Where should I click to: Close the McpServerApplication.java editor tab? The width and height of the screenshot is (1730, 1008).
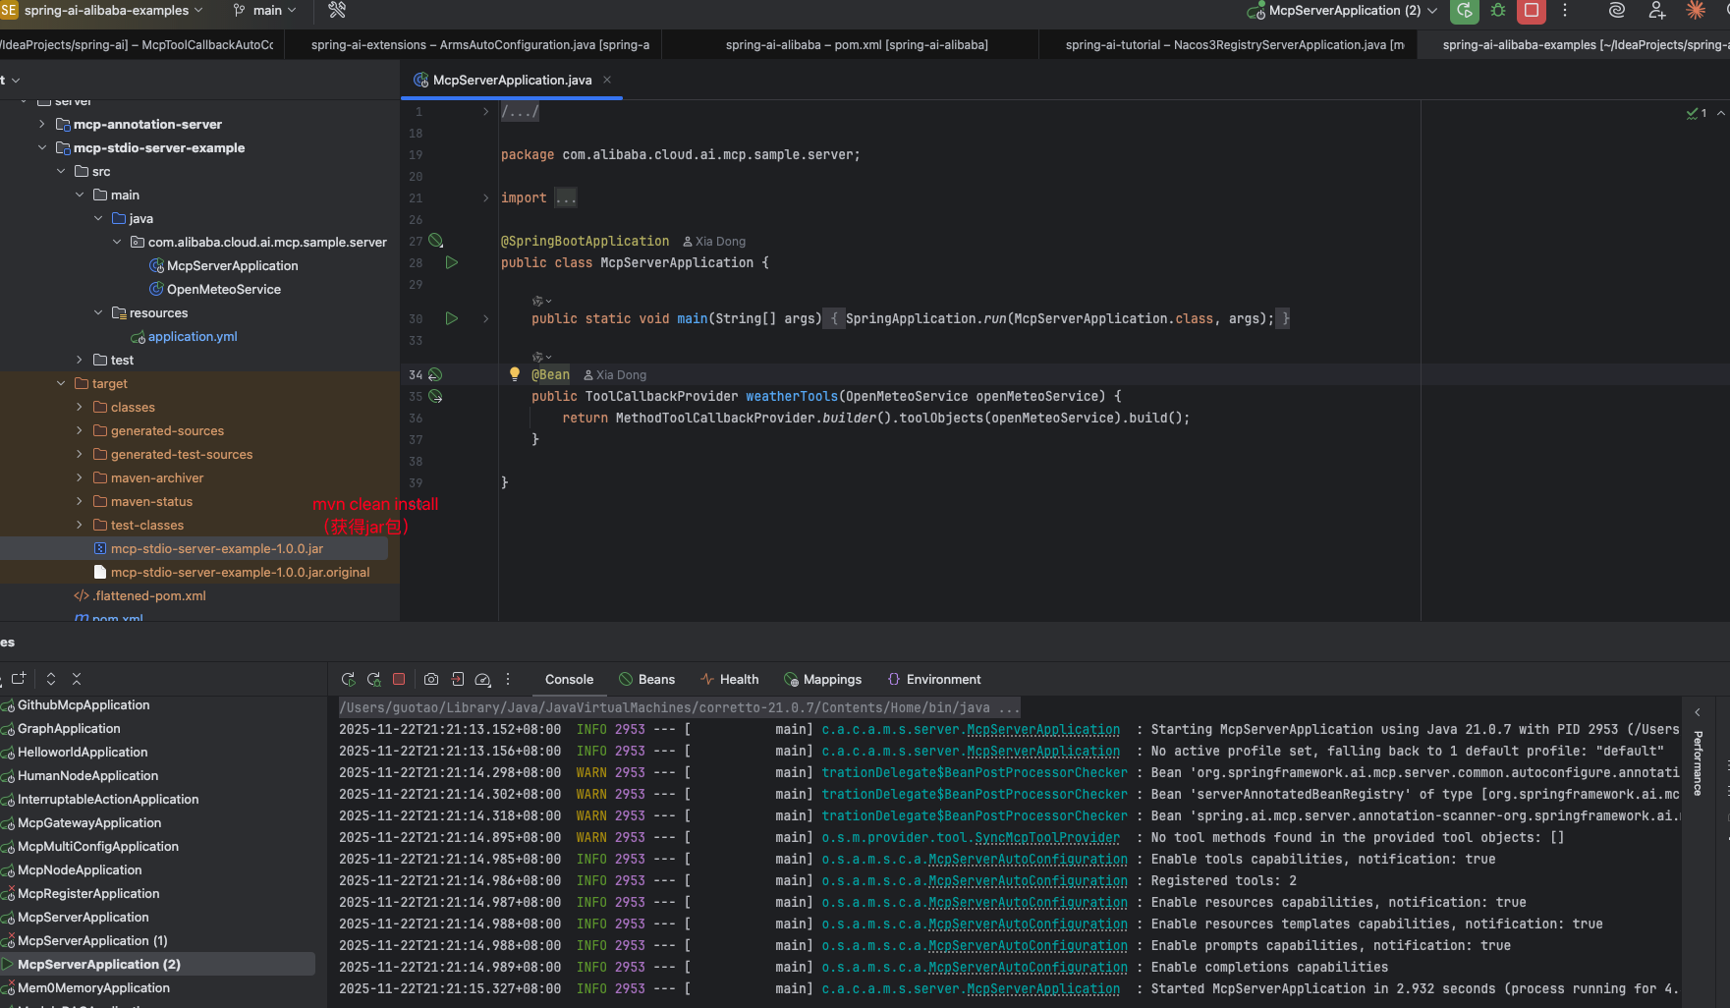click(607, 80)
